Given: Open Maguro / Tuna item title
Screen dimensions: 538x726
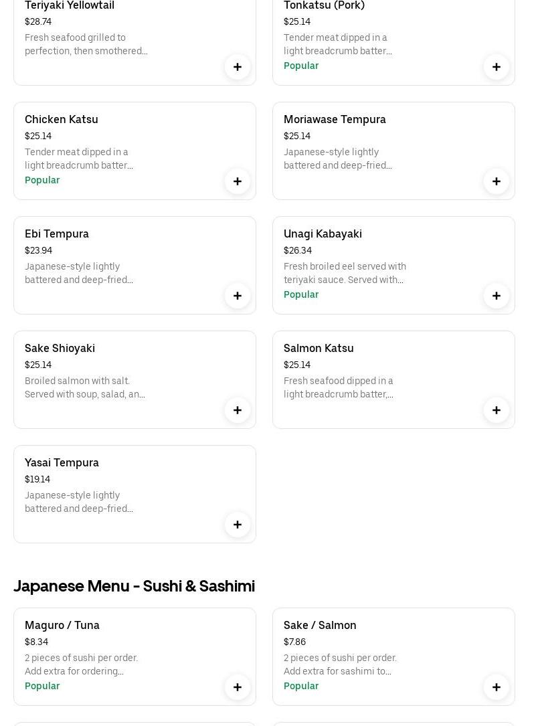Looking at the screenshot, I should coord(62,625).
